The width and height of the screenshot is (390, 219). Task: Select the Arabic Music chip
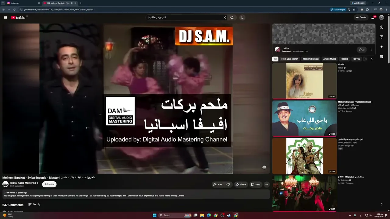(330, 59)
